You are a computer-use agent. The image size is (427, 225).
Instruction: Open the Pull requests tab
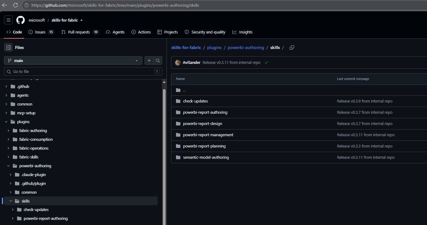(80, 32)
